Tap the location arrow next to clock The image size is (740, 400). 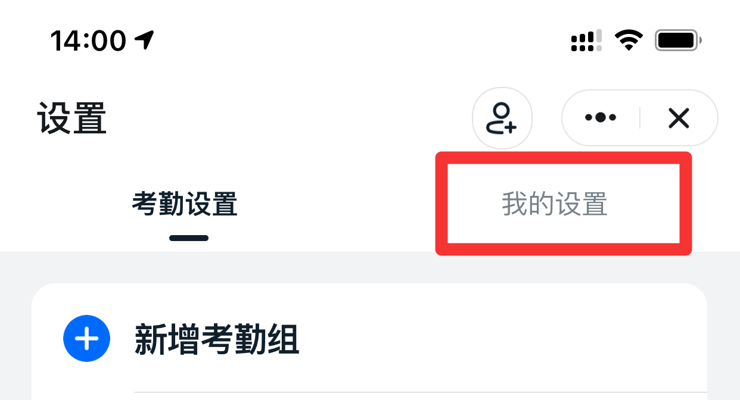144,40
